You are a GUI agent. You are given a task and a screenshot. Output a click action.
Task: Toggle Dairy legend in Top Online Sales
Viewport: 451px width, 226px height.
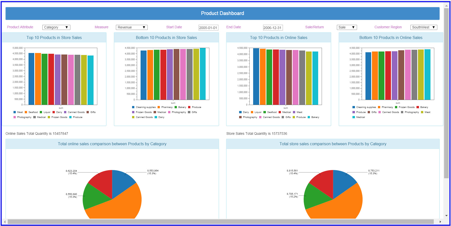pyautogui.click(x=244, y=112)
